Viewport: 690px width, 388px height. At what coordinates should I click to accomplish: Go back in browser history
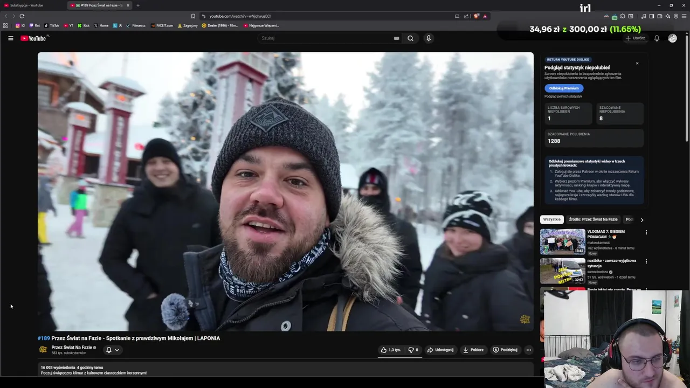tap(6, 16)
